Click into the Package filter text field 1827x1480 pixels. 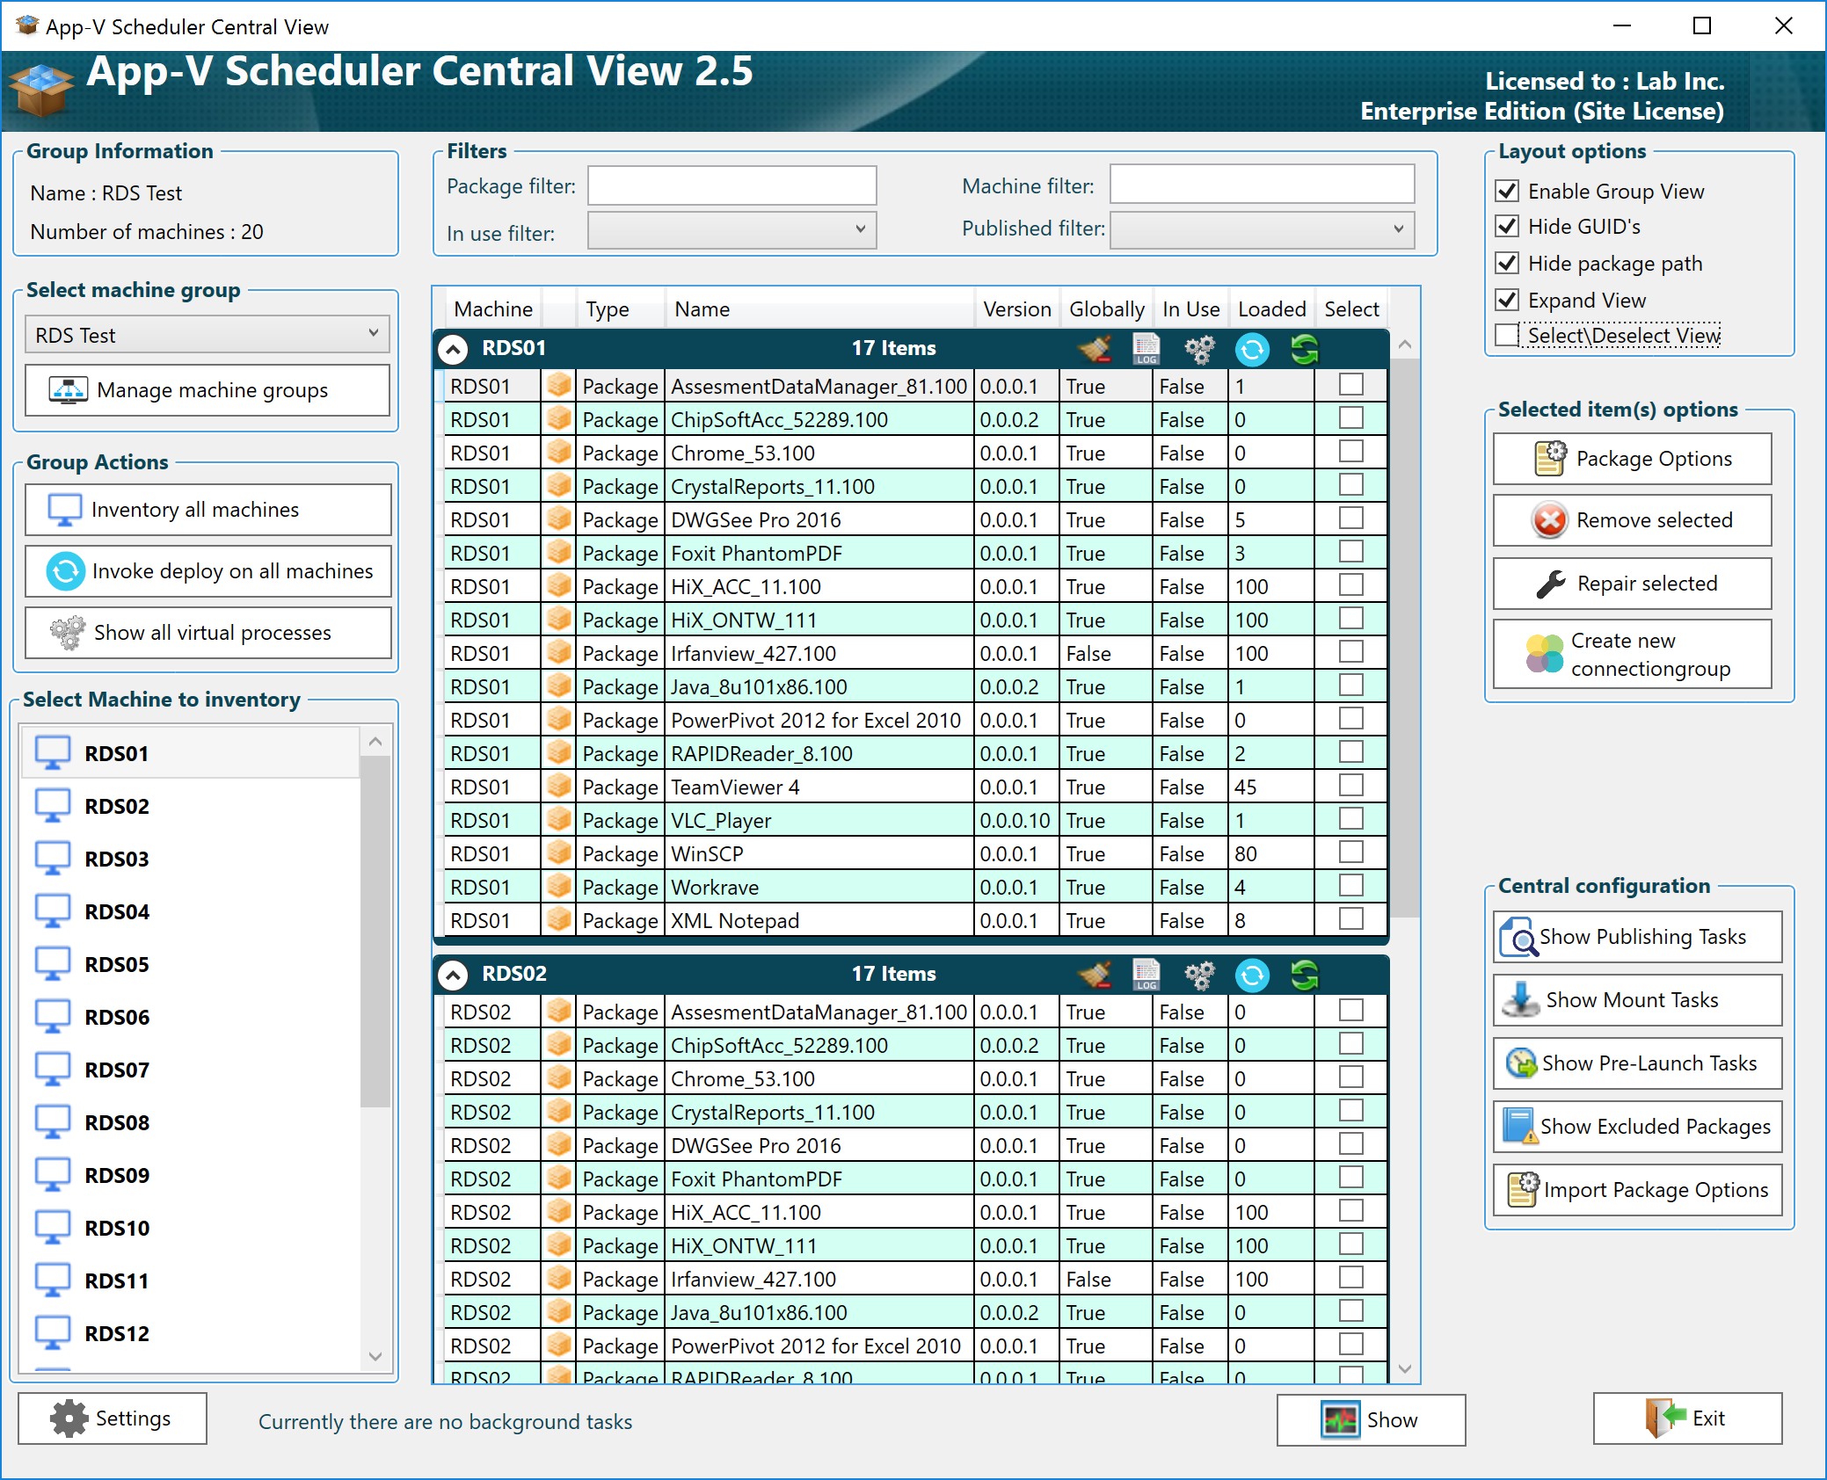coord(732,186)
